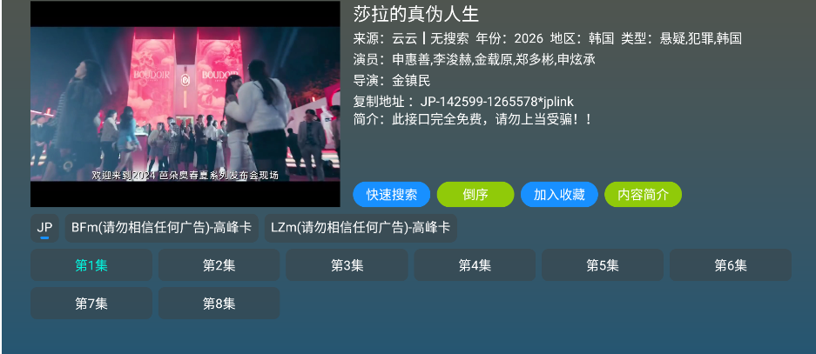Play episode 第8集
The image size is (816, 354).
(x=219, y=304)
